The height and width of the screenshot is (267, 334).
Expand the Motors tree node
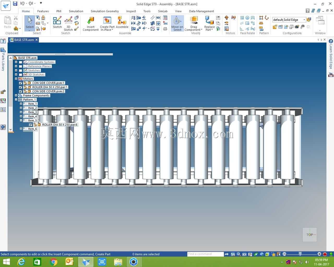point(16,79)
